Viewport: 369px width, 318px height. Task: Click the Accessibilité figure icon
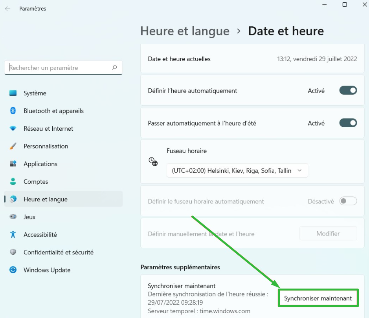coord(13,234)
